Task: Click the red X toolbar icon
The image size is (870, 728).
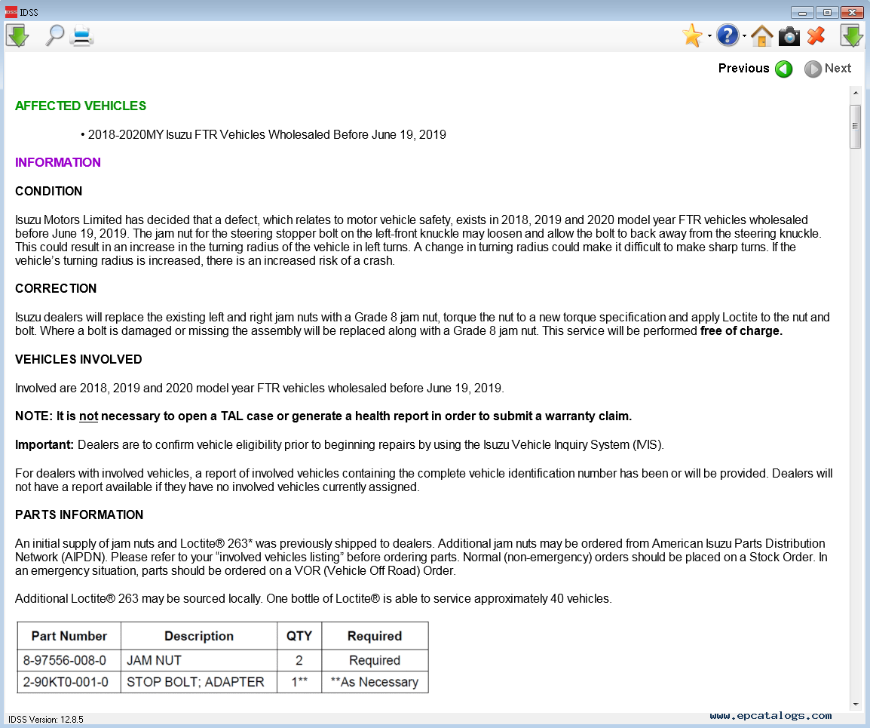Action: pos(816,36)
